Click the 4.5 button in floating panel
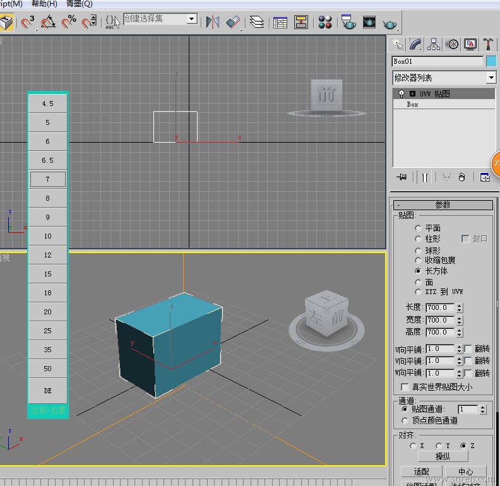The image size is (500, 486). pyautogui.click(x=48, y=104)
